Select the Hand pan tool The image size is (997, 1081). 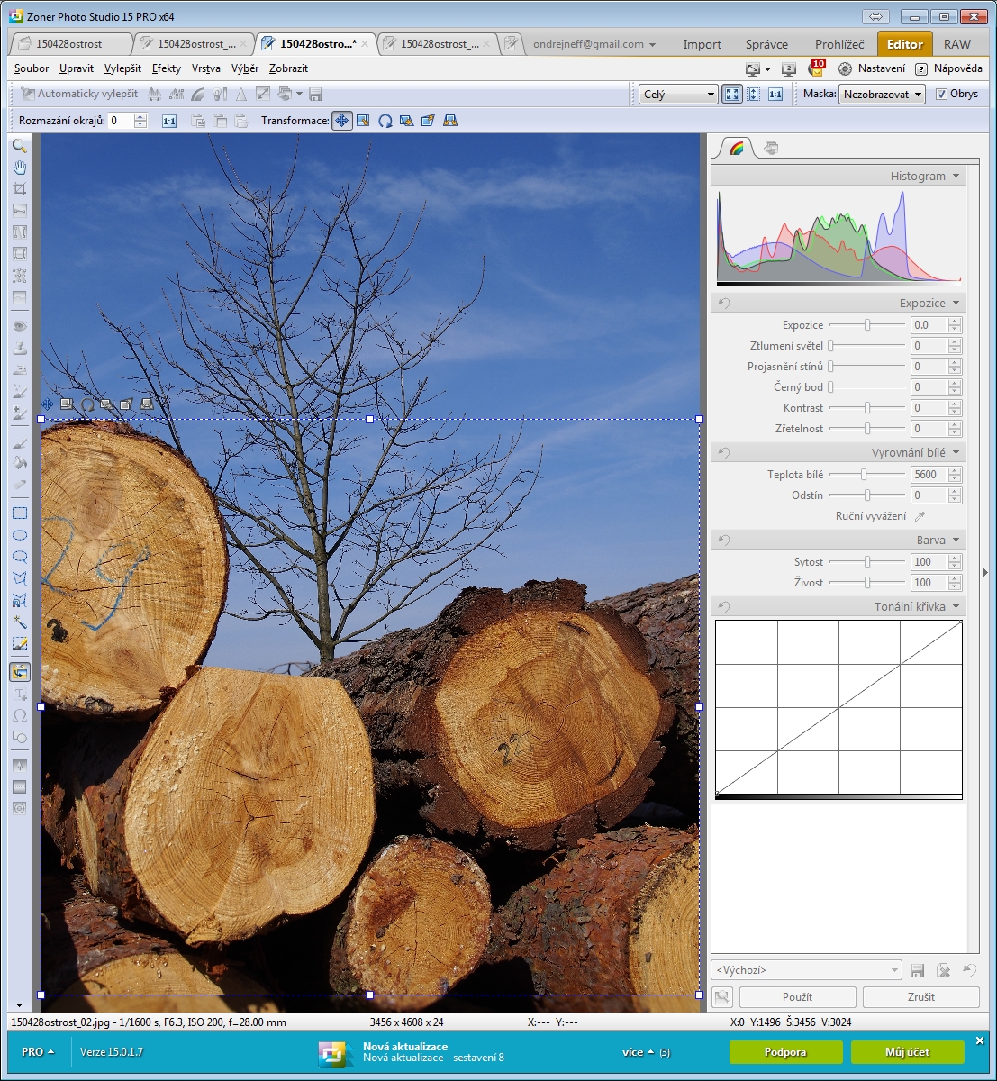[20, 168]
